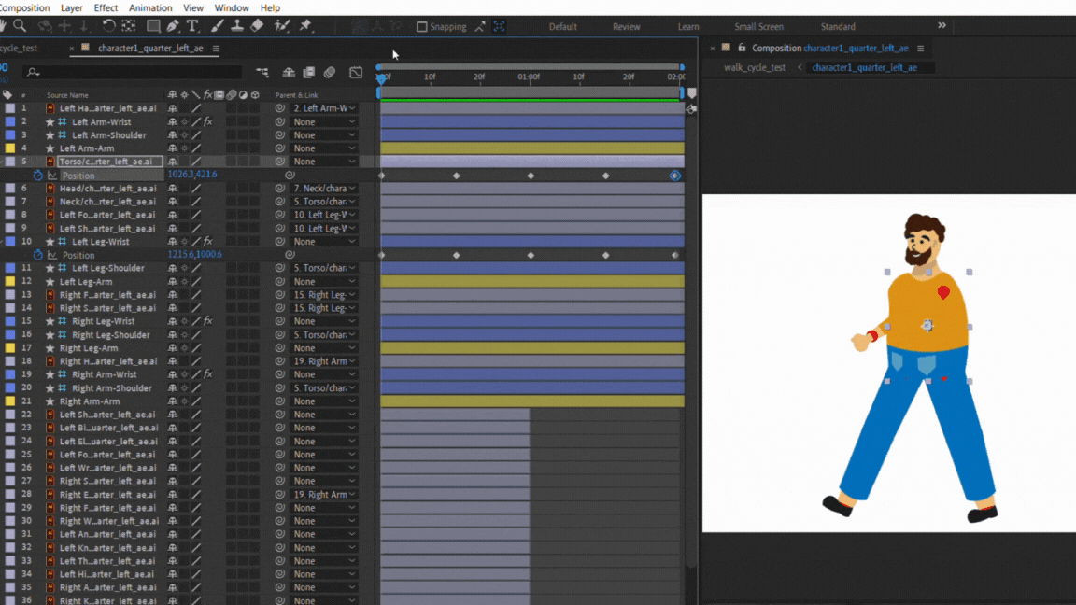Toggle fx switch on Right Leg-Wrist layer
The image size is (1076, 605).
(x=208, y=321)
